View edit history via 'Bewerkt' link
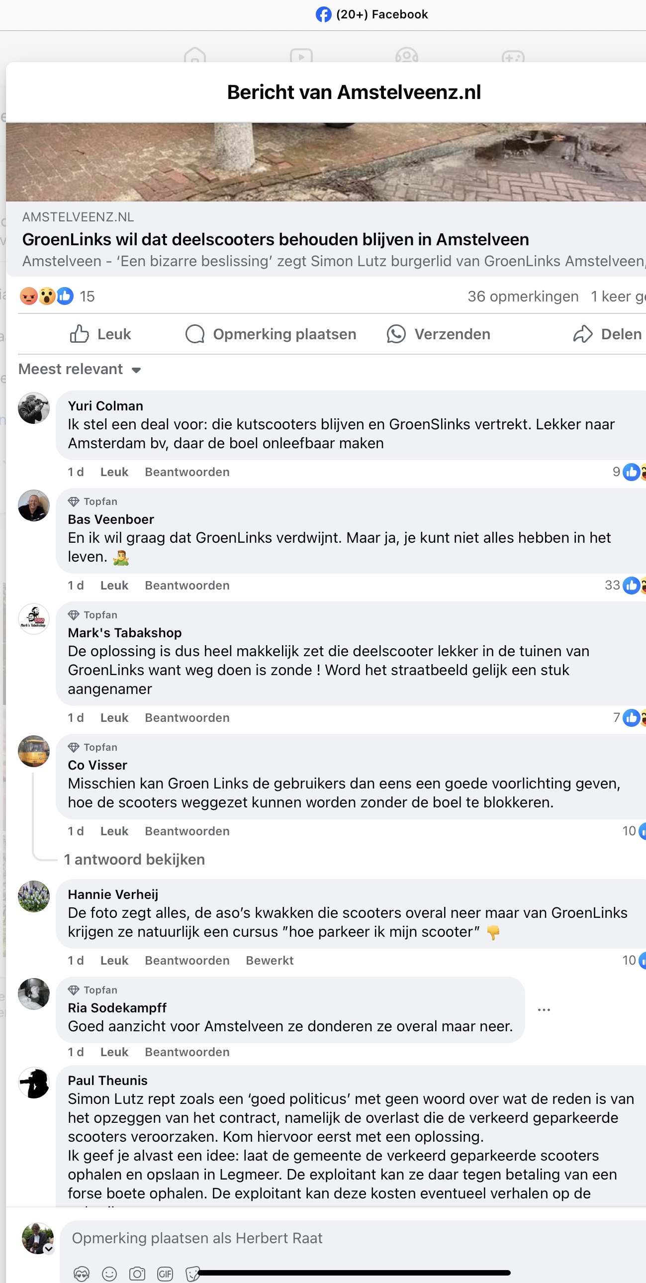The width and height of the screenshot is (646, 1283). point(270,961)
